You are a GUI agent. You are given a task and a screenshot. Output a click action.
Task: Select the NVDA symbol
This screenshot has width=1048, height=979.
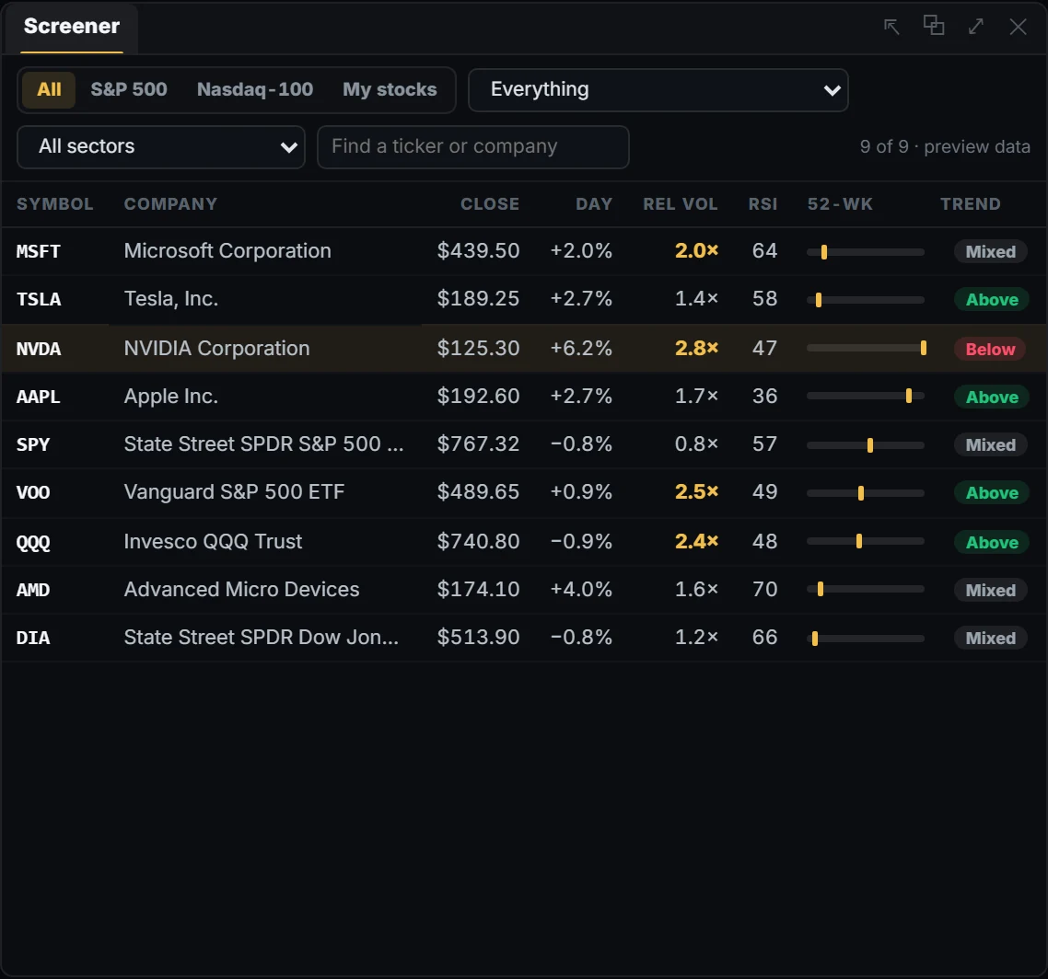click(x=39, y=349)
